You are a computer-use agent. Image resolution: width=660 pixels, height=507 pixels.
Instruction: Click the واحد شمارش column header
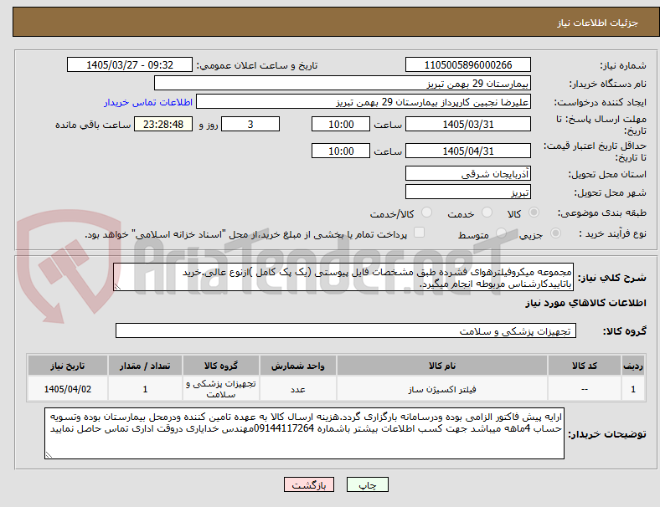pos(298,366)
